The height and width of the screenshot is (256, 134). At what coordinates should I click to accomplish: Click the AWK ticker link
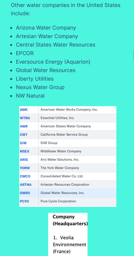click(24, 110)
